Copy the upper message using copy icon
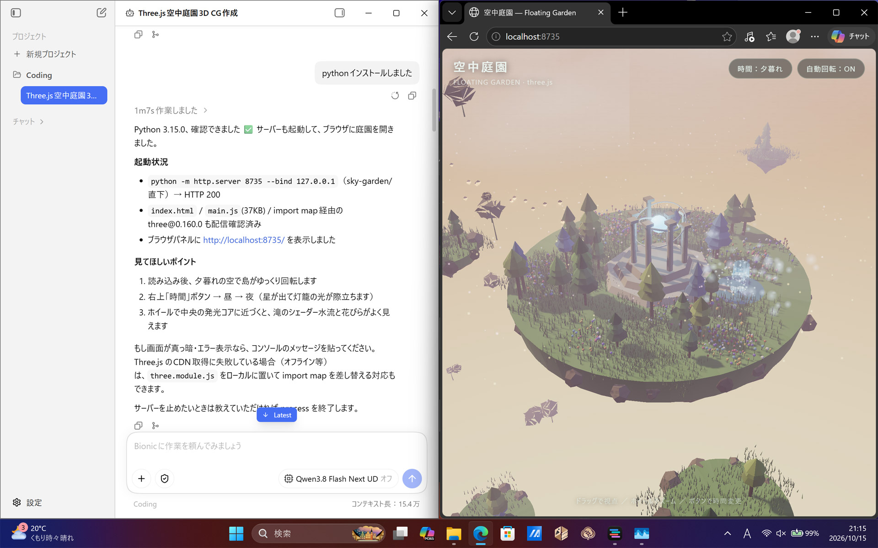Viewport: 878px width, 548px height. 138,34
